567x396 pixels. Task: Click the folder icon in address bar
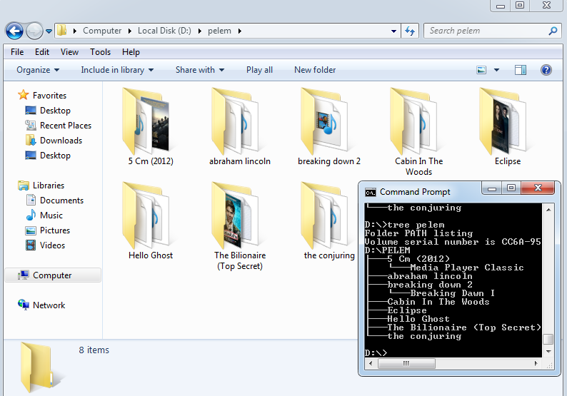[62, 31]
